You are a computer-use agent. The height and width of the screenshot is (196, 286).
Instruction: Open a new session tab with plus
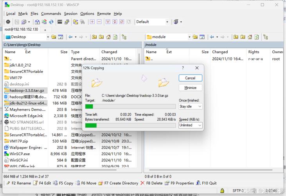coord(45,30)
